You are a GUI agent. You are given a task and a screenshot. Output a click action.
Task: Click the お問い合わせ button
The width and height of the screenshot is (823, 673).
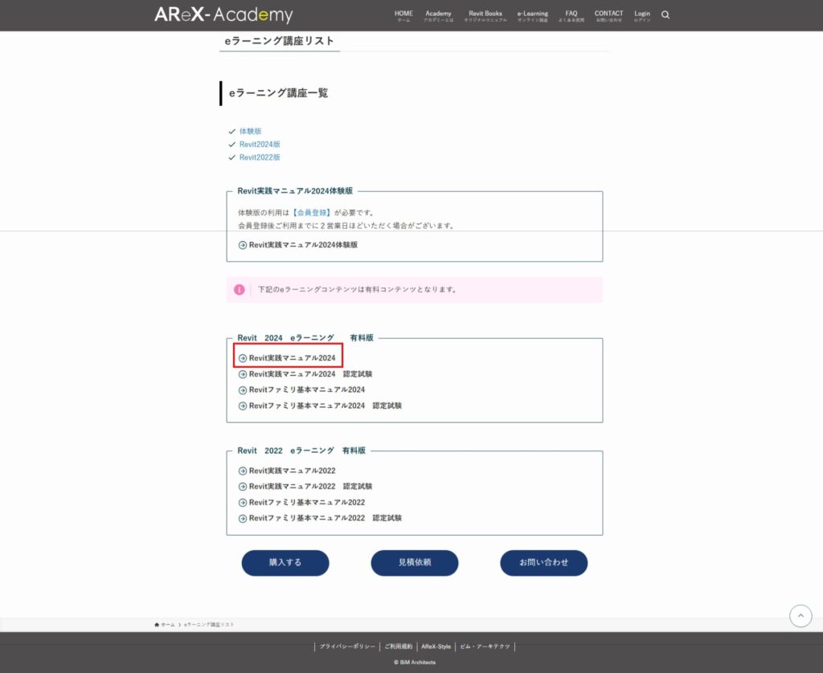click(544, 563)
